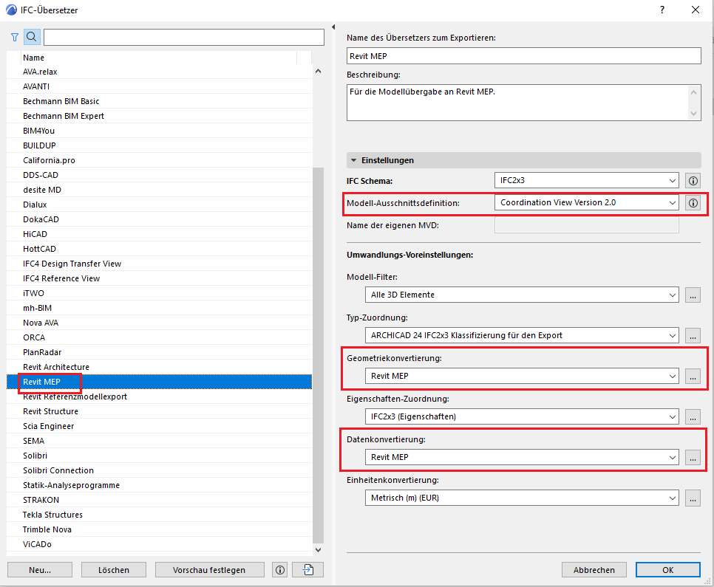Open Modell-Filter options via ellipsis button
Viewport: 714px width, 587px height.
693,295
